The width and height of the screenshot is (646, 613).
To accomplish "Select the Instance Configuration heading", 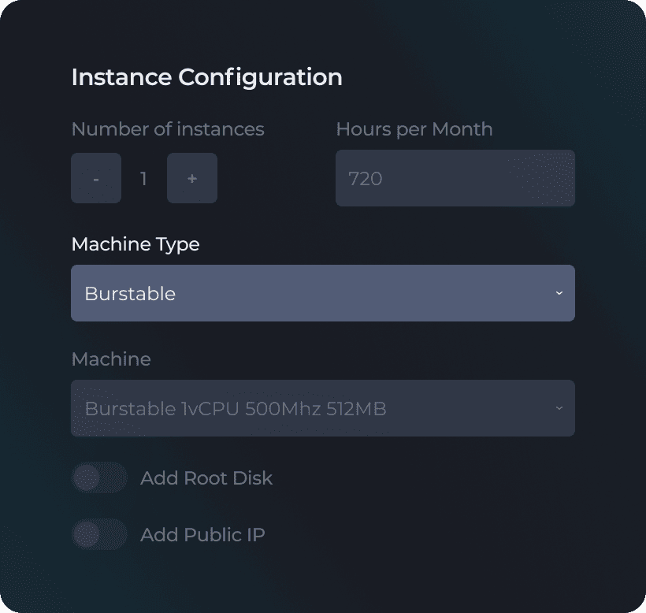I will tap(207, 77).
